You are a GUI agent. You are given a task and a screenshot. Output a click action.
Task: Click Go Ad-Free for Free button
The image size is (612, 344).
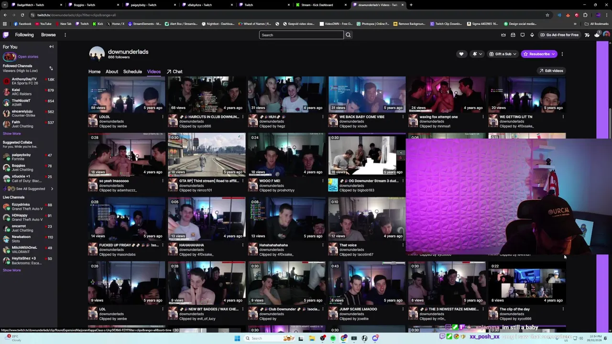pos(559,35)
